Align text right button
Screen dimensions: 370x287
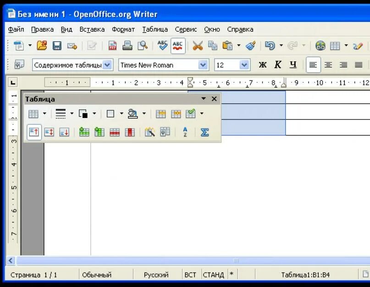pyautogui.click(x=343, y=65)
